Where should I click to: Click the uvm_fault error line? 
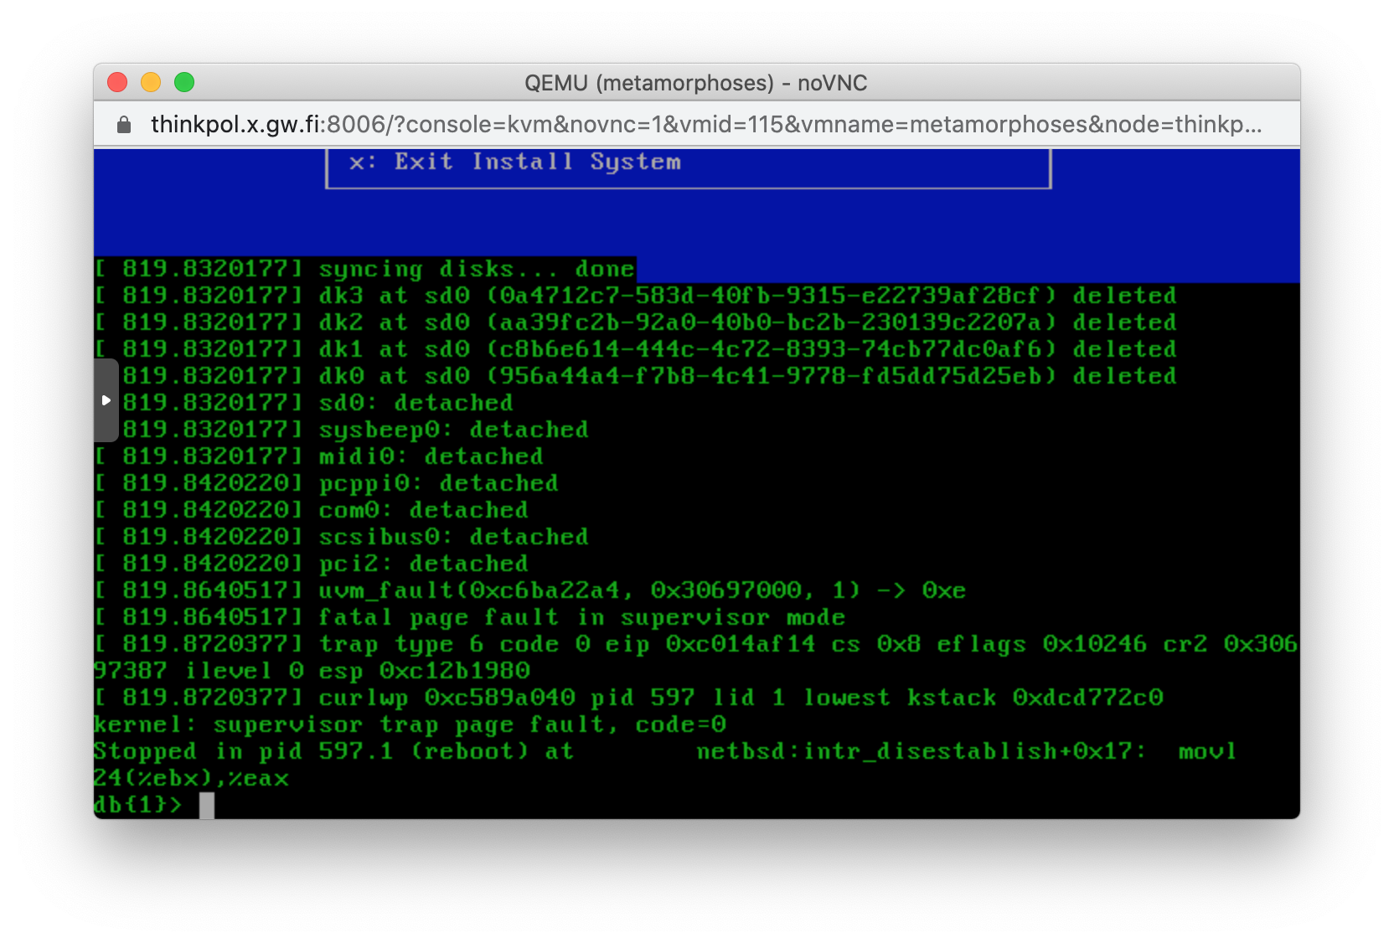(x=642, y=590)
